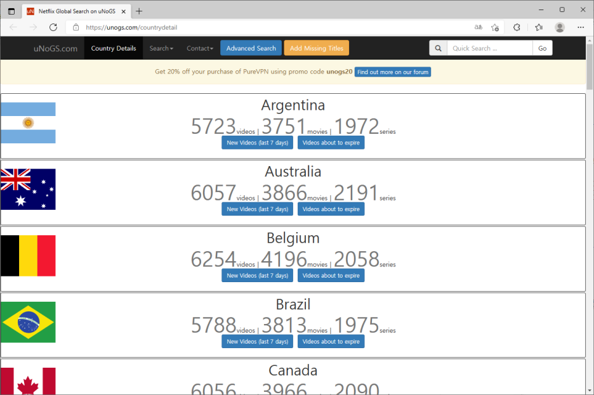
Task: Show Argentina Videos about to expire
Action: 331,143
